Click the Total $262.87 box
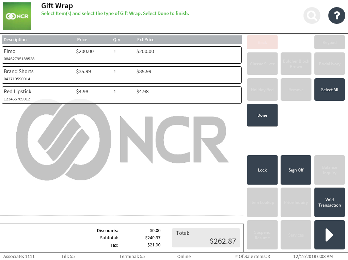This screenshot has height=260, width=348. click(x=206, y=238)
